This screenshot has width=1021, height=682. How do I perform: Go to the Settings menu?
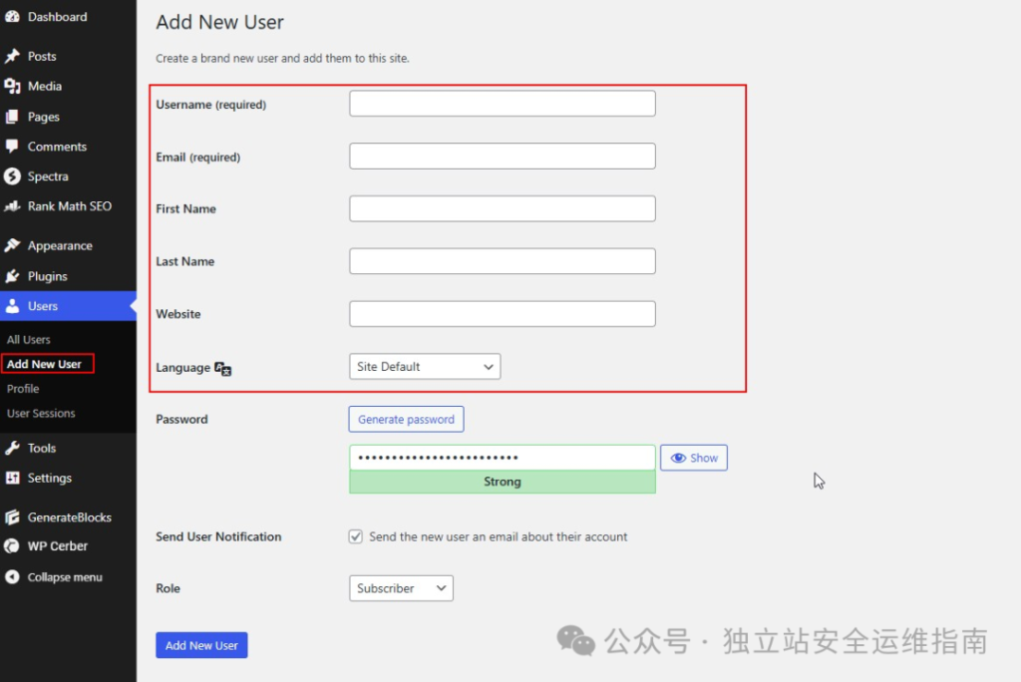69,479
